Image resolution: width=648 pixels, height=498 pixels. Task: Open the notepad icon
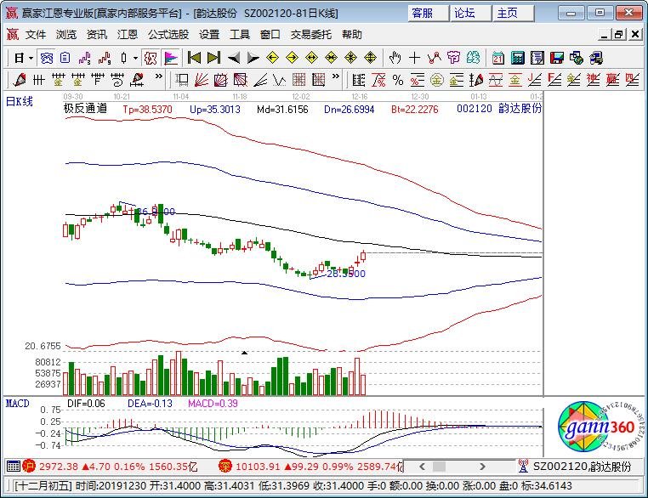537,58
